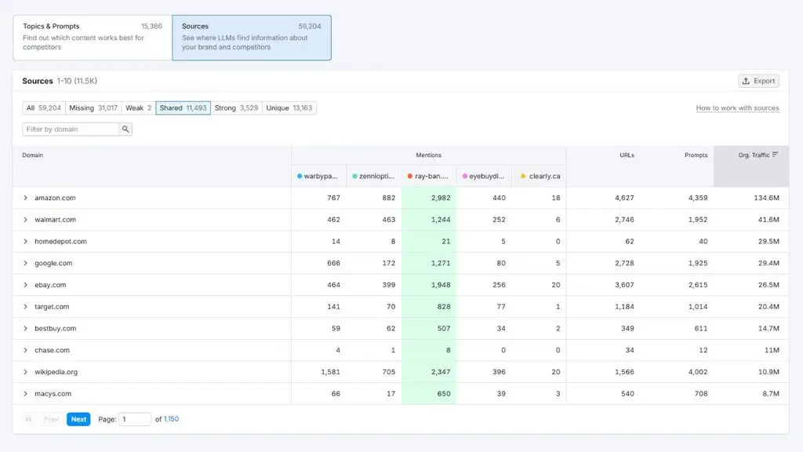The width and height of the screenshot is (803, 452).
Task: Click the page number input box
Action: tap(135, 419)
